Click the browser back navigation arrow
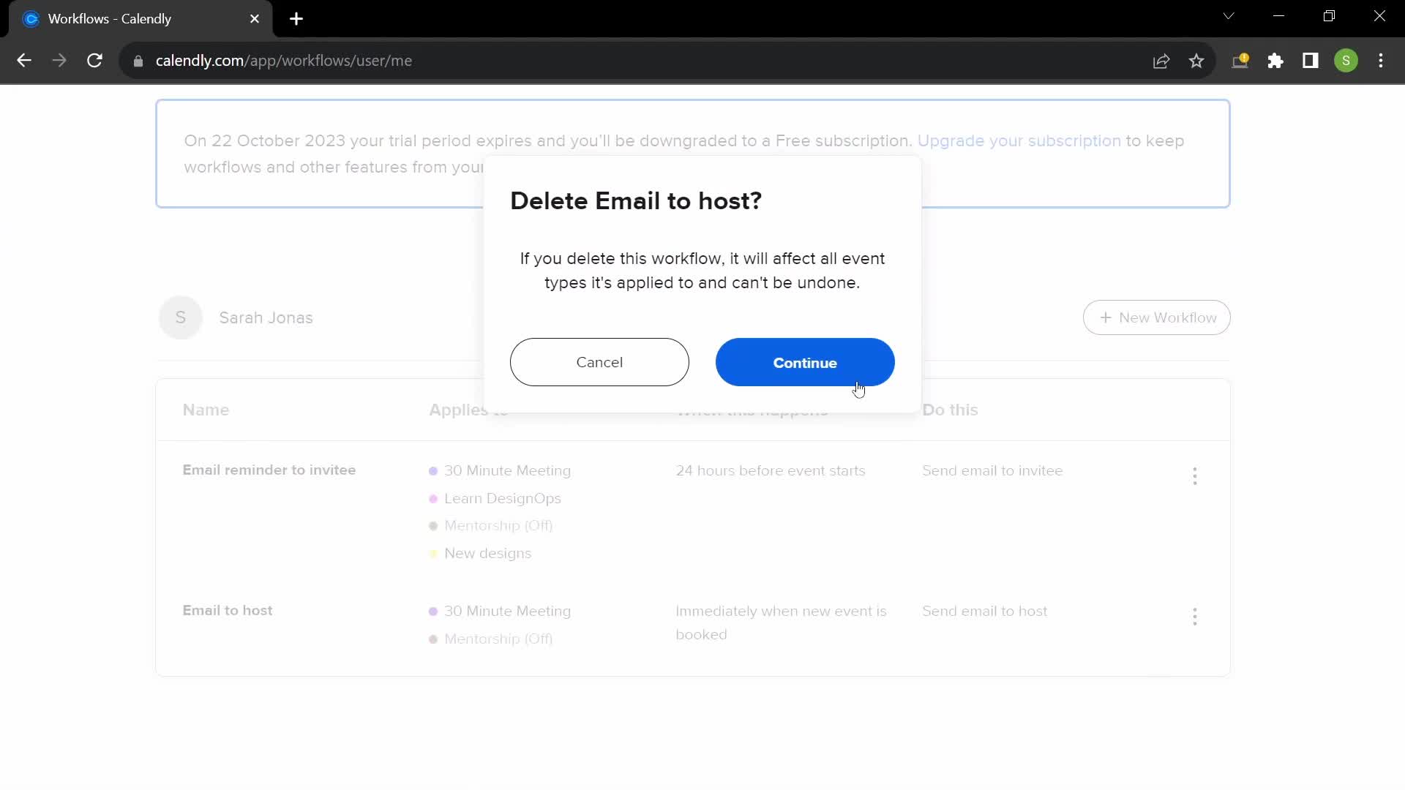The image size is (1405, 790). [x=23, y=61]
